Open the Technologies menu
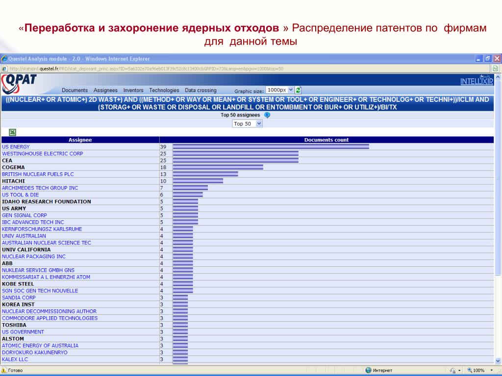This screenshot has height=376, width=502. [x=164, y=90]
